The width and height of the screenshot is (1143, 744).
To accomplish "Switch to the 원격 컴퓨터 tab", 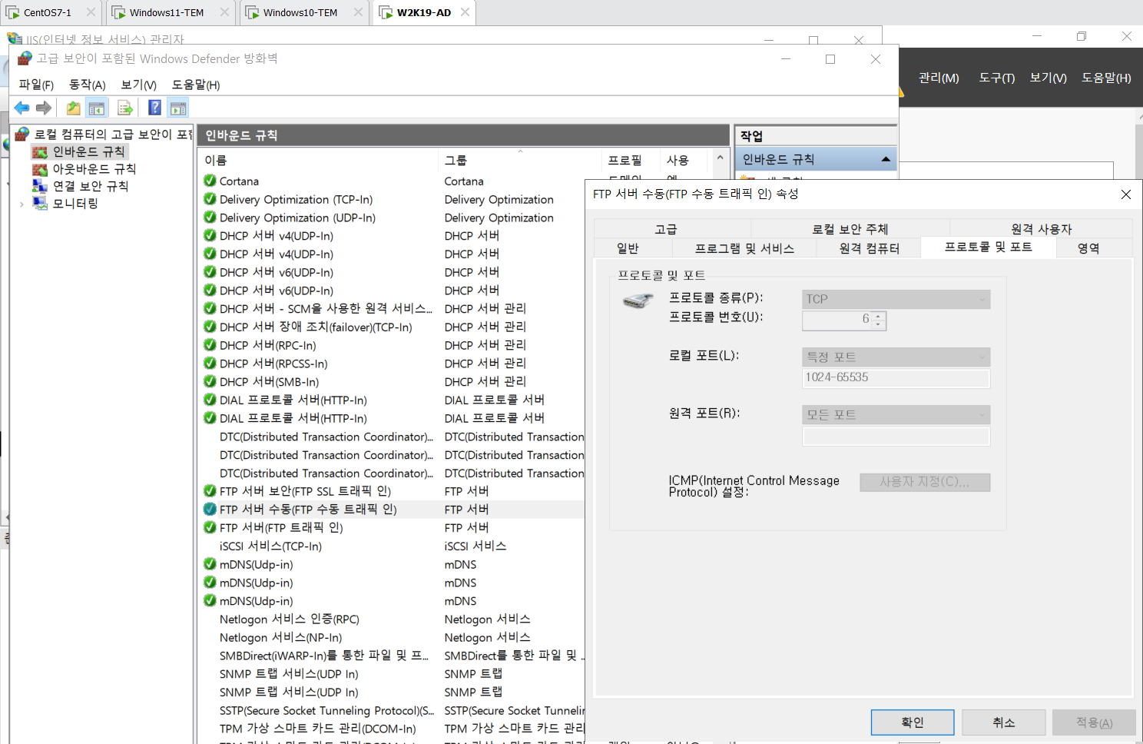I will [x=869, y=248].
